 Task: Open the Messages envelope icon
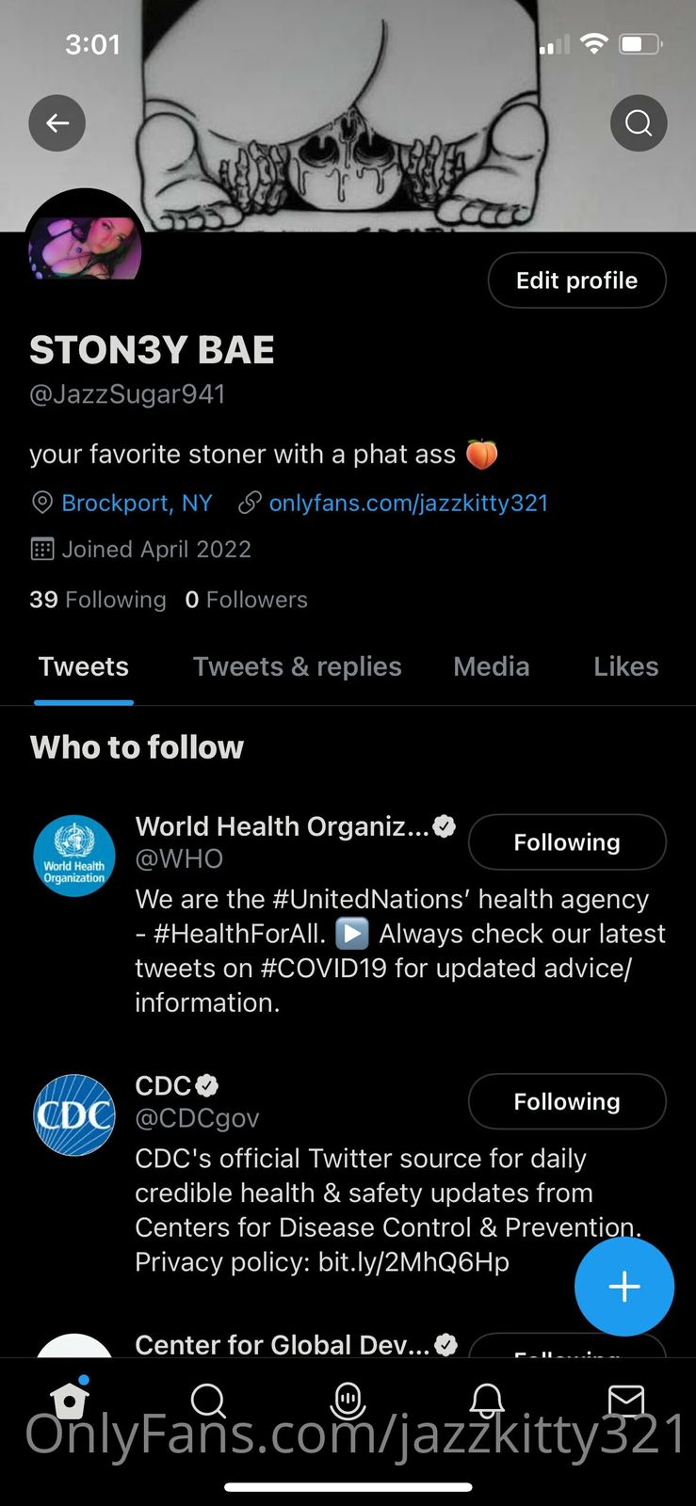[625, 1401]
